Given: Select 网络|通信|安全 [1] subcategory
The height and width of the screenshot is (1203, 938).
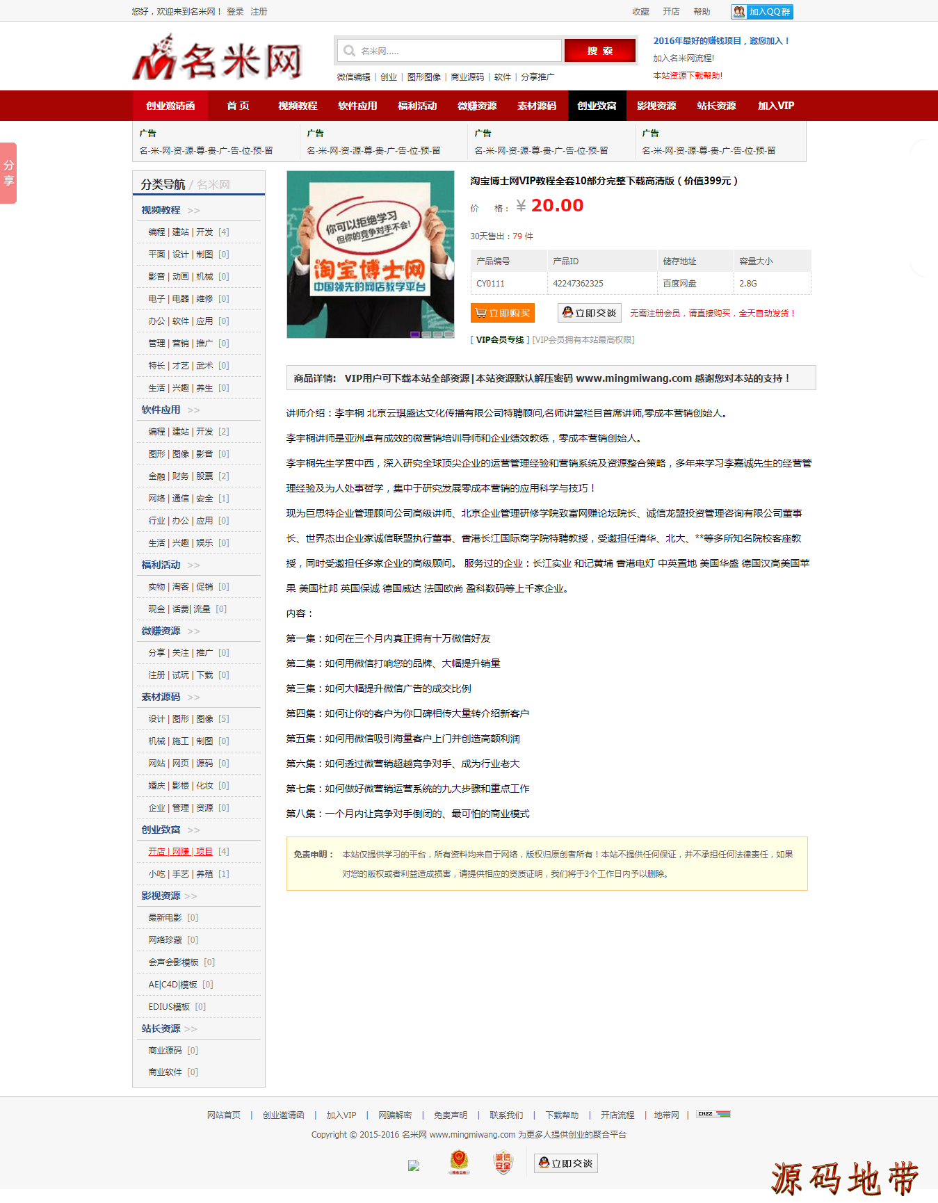Looking at the screenshot, I should pyautogui.click(x=188, y=499).
